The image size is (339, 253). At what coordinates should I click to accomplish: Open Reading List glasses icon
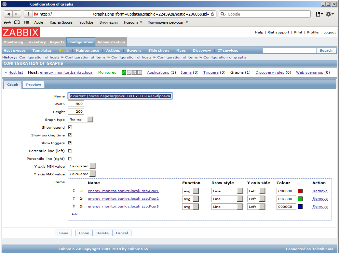coord(7,22)
